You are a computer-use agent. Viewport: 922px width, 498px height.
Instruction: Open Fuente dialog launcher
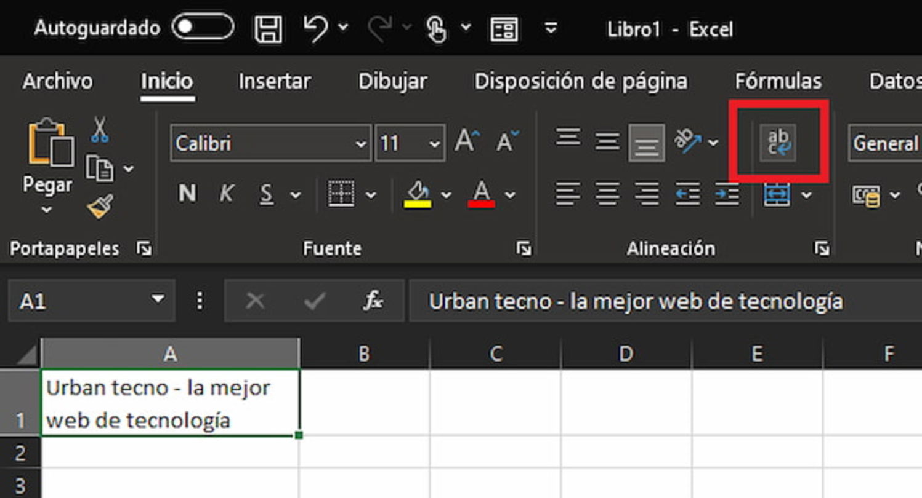524,248
